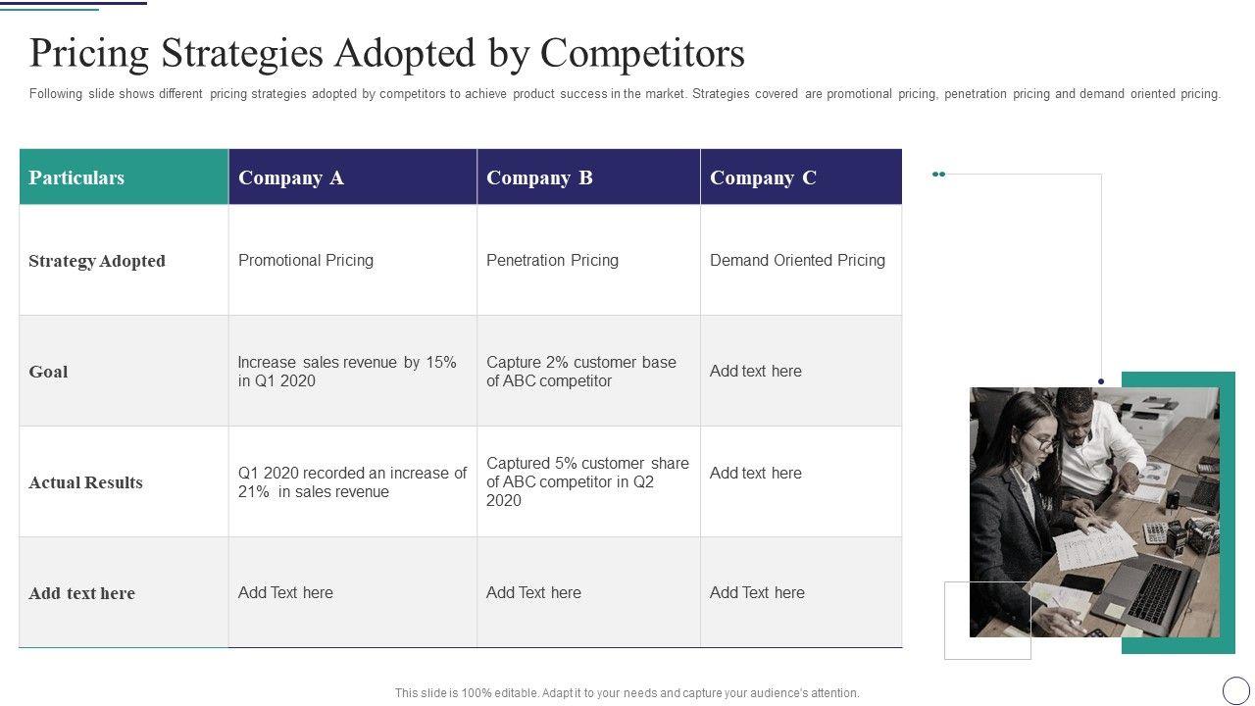
Task: Click the 'Strategy Adopted' row label
Action: (97, 261)
